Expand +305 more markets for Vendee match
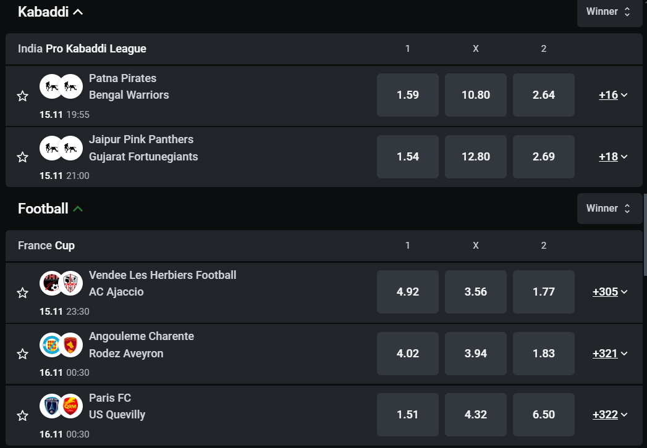This screenshot has width=647, height=448. coord(609,292)
